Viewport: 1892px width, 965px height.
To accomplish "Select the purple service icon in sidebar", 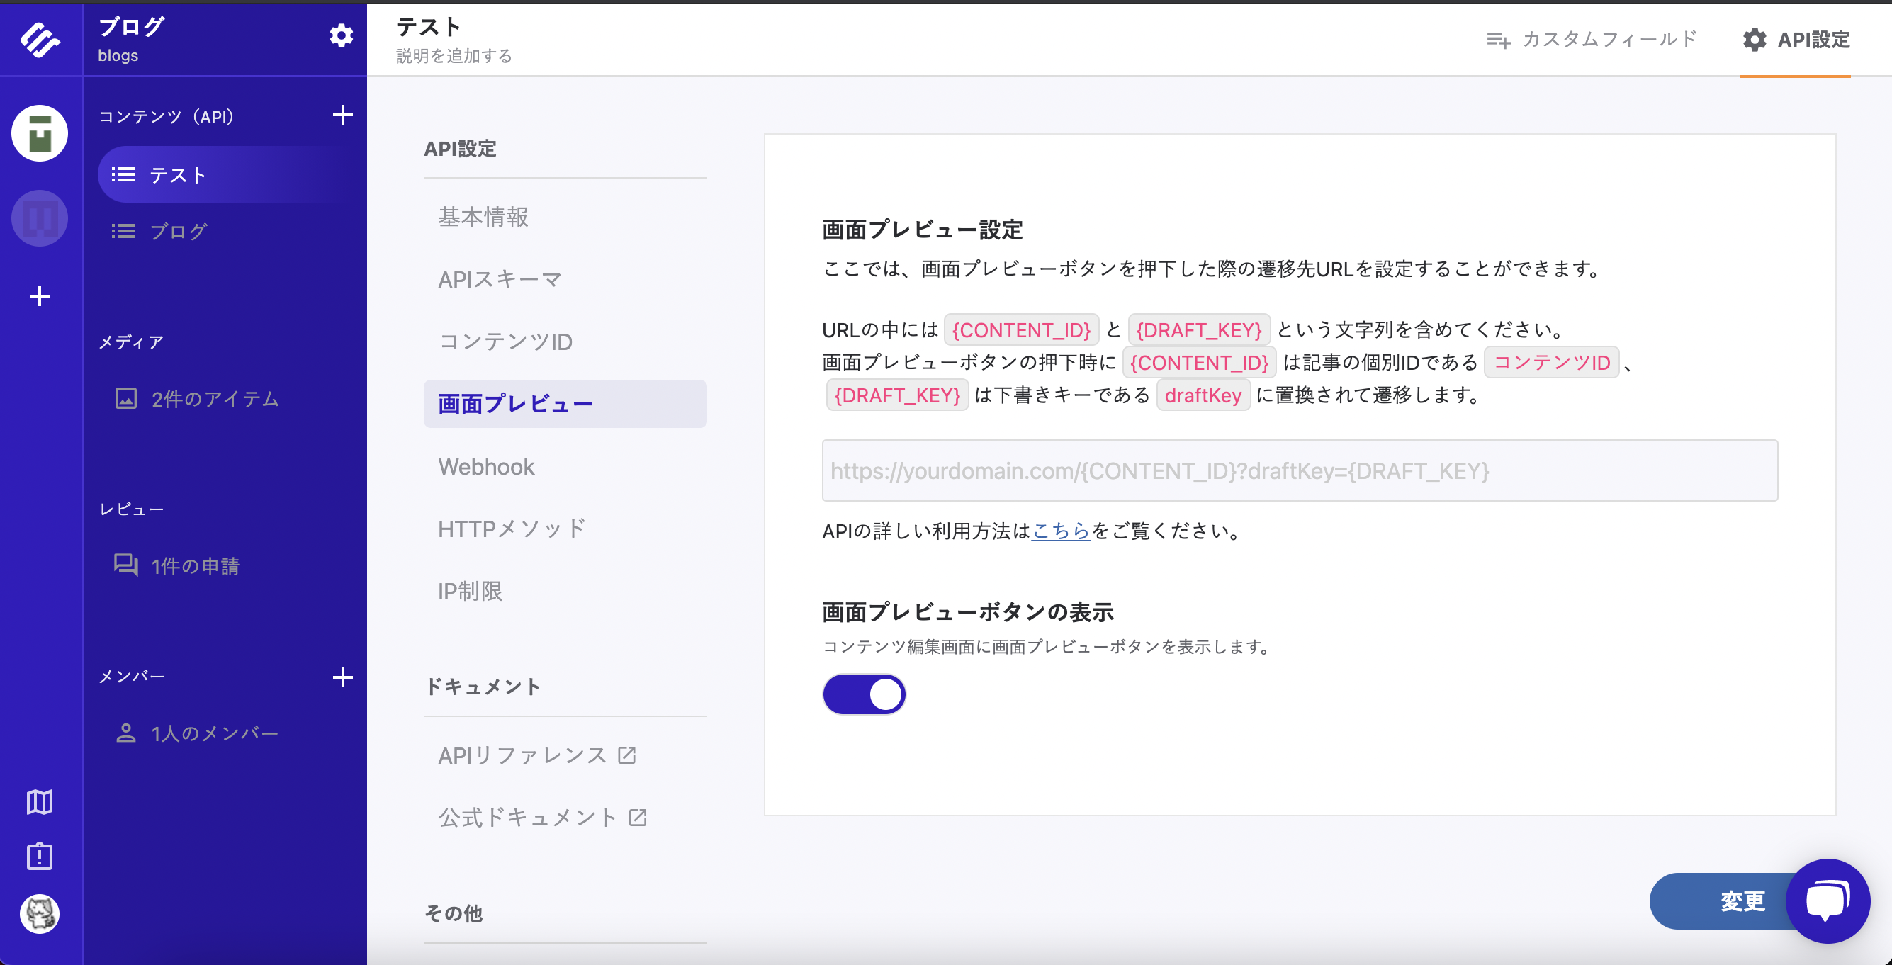I will pyautogui.click(x=40, y=218).
